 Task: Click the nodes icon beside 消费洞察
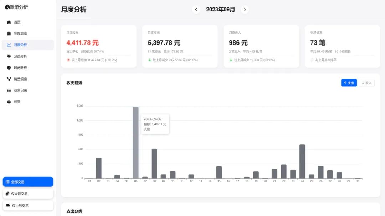pos(9,79)
